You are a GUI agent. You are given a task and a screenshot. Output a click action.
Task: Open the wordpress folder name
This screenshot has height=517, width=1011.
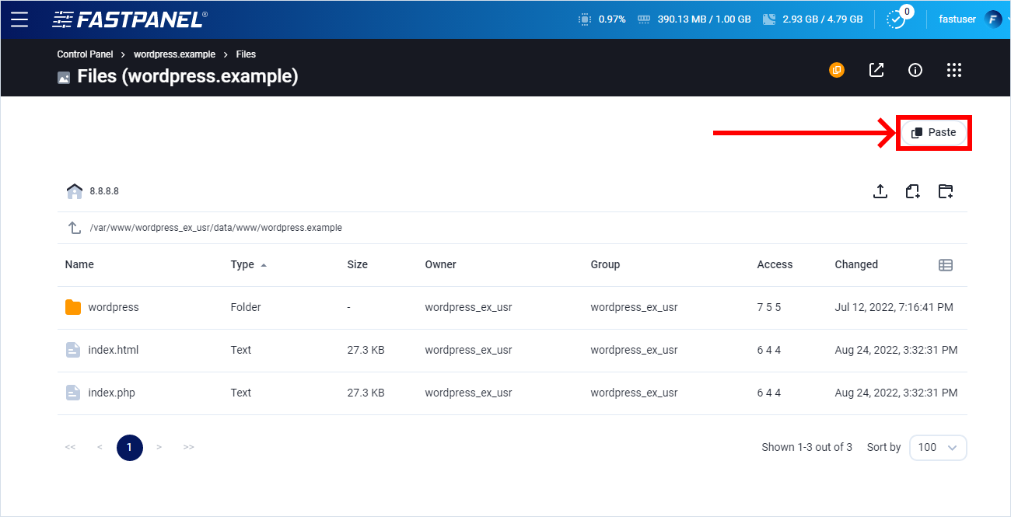(x=114, y=307)
